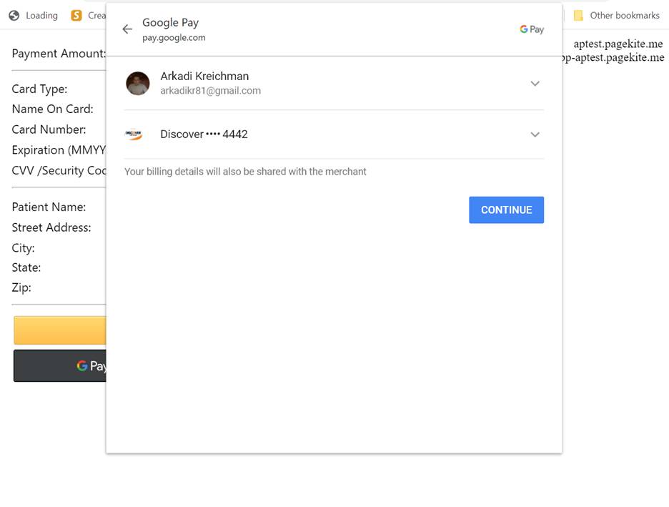Open the Loading bookmark
Screen dimensions: 669x507
[x=34, y=15]
